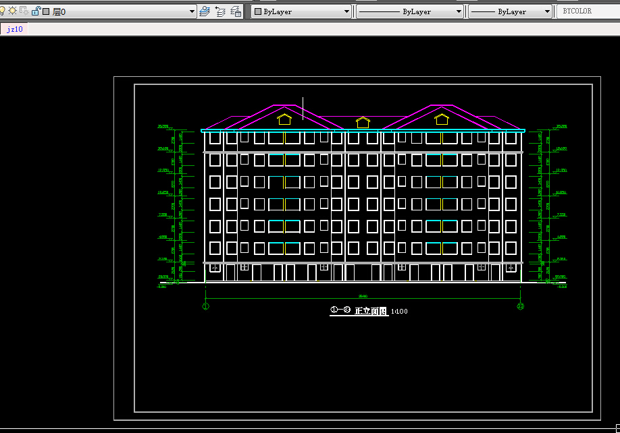Select the right yellow roof dormer
Viewport: 620px width, 433px height.
point(442,119)
